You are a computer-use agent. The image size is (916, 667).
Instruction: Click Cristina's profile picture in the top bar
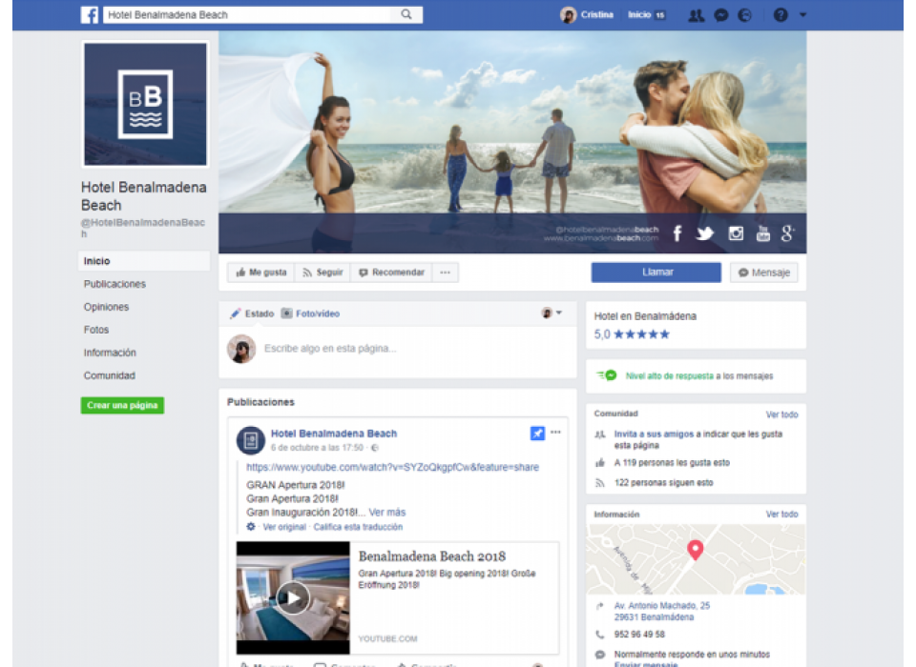click(568, 15)
